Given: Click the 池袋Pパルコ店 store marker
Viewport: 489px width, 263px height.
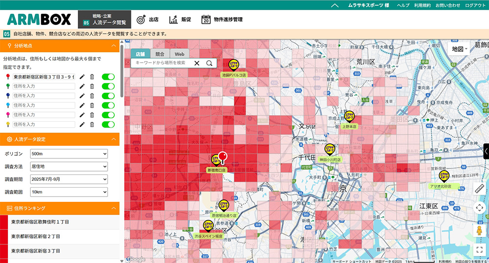Looking at the screenshot, I should pyautogui.click(x=234, y=65).
